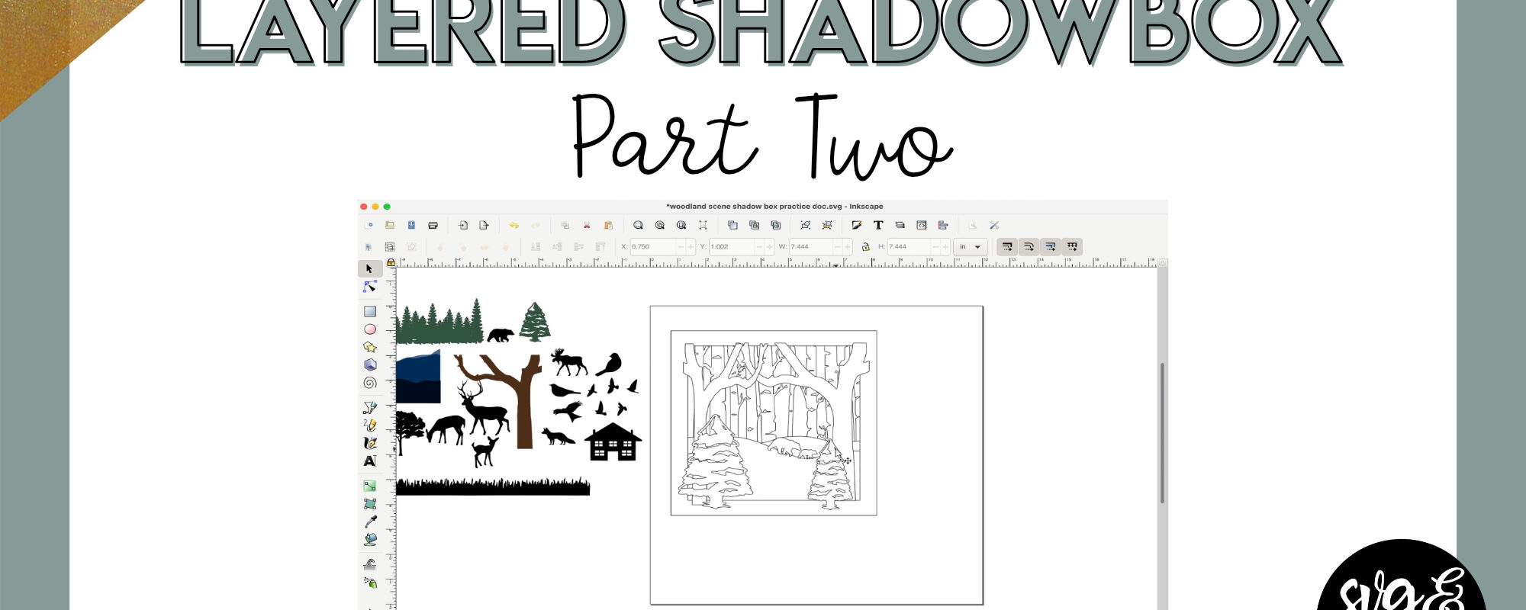The image size is (1526, 610).
Task: Decrement W value with minus button
Action: click(838, 246)
